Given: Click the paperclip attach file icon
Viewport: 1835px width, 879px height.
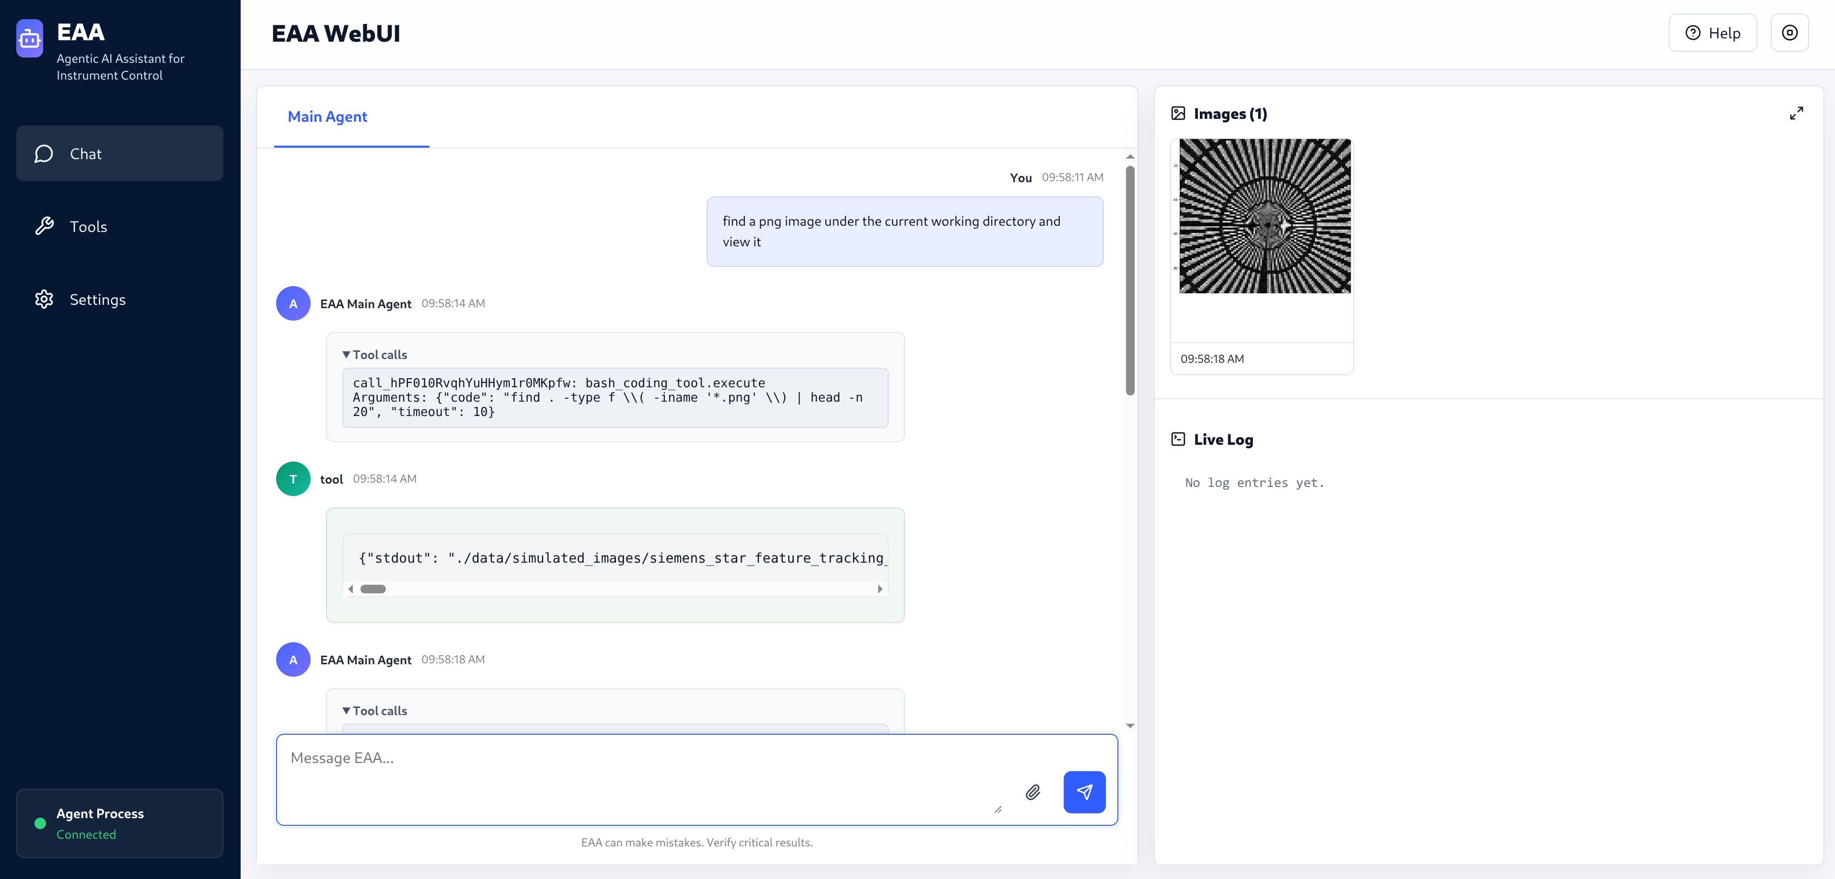Looking at the screenshot, I should (1033, 792).
